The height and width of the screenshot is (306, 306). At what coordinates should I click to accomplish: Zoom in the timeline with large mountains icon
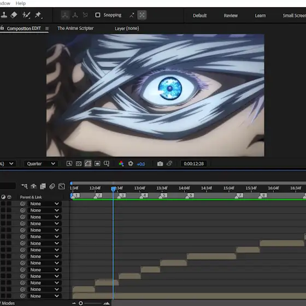coord(107,303)
